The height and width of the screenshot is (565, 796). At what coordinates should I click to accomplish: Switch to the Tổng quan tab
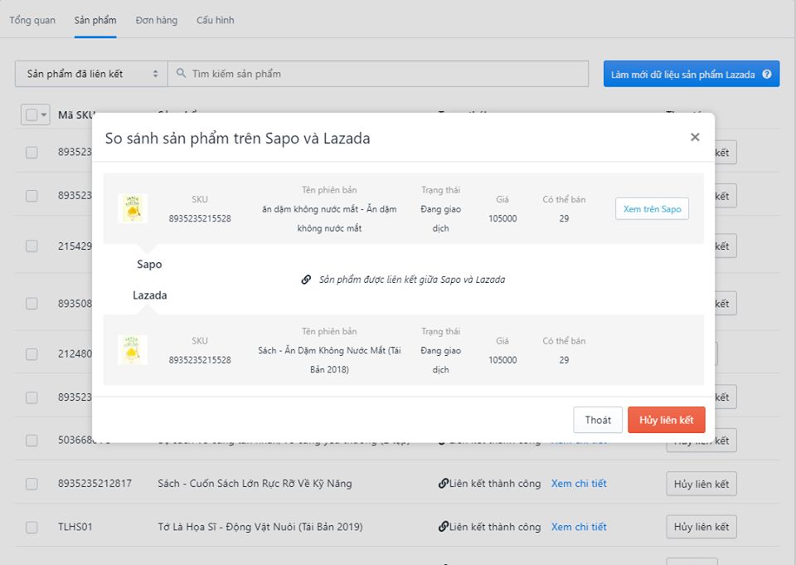pyautogui.click(x=32, y=20)
